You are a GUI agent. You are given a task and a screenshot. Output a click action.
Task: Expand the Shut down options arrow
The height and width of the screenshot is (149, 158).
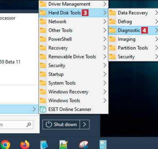(x=84, y=124)
